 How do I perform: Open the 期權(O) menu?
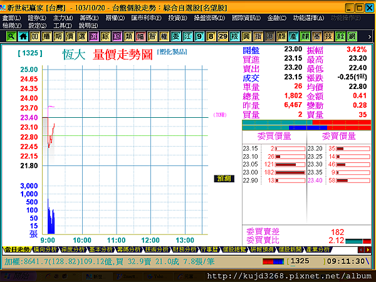(115, 18)
